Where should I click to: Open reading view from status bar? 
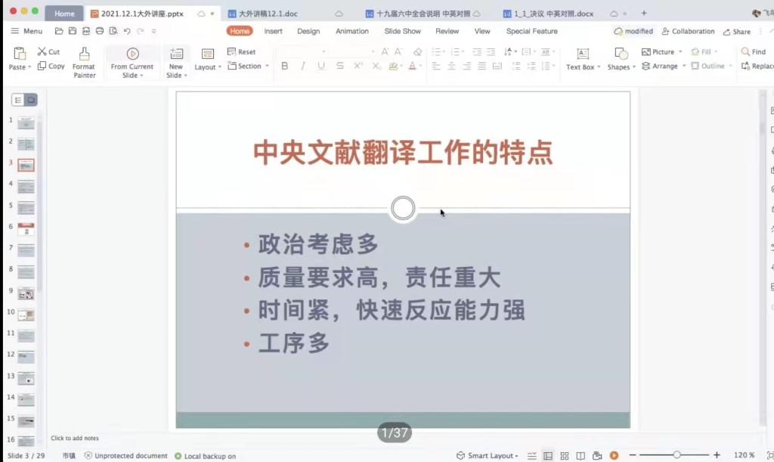[x=581, y=455]
